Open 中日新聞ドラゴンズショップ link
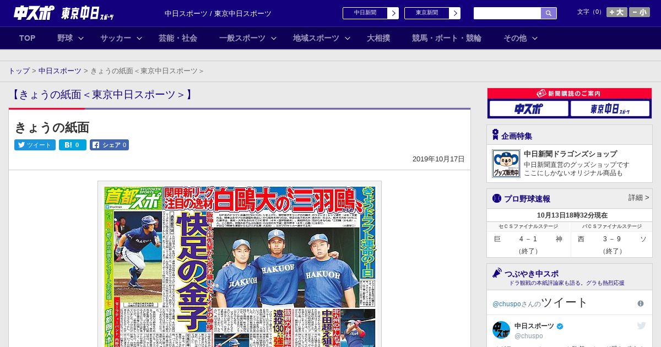 (570, 154)
